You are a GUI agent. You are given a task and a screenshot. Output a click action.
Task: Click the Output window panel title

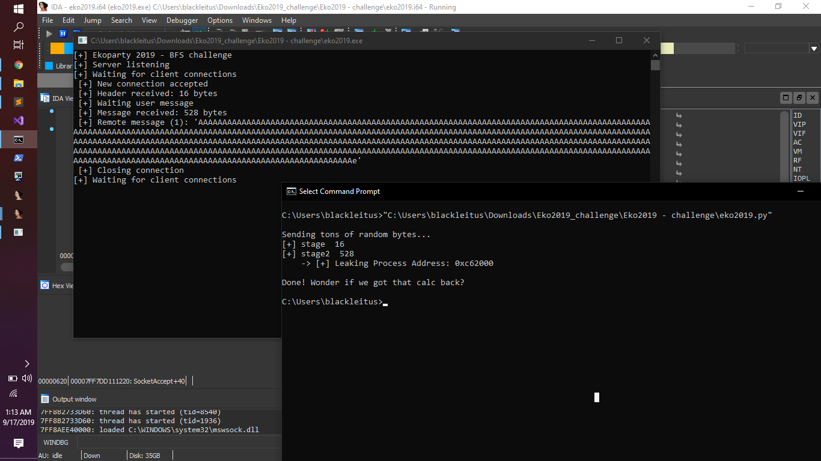point(74,399)
